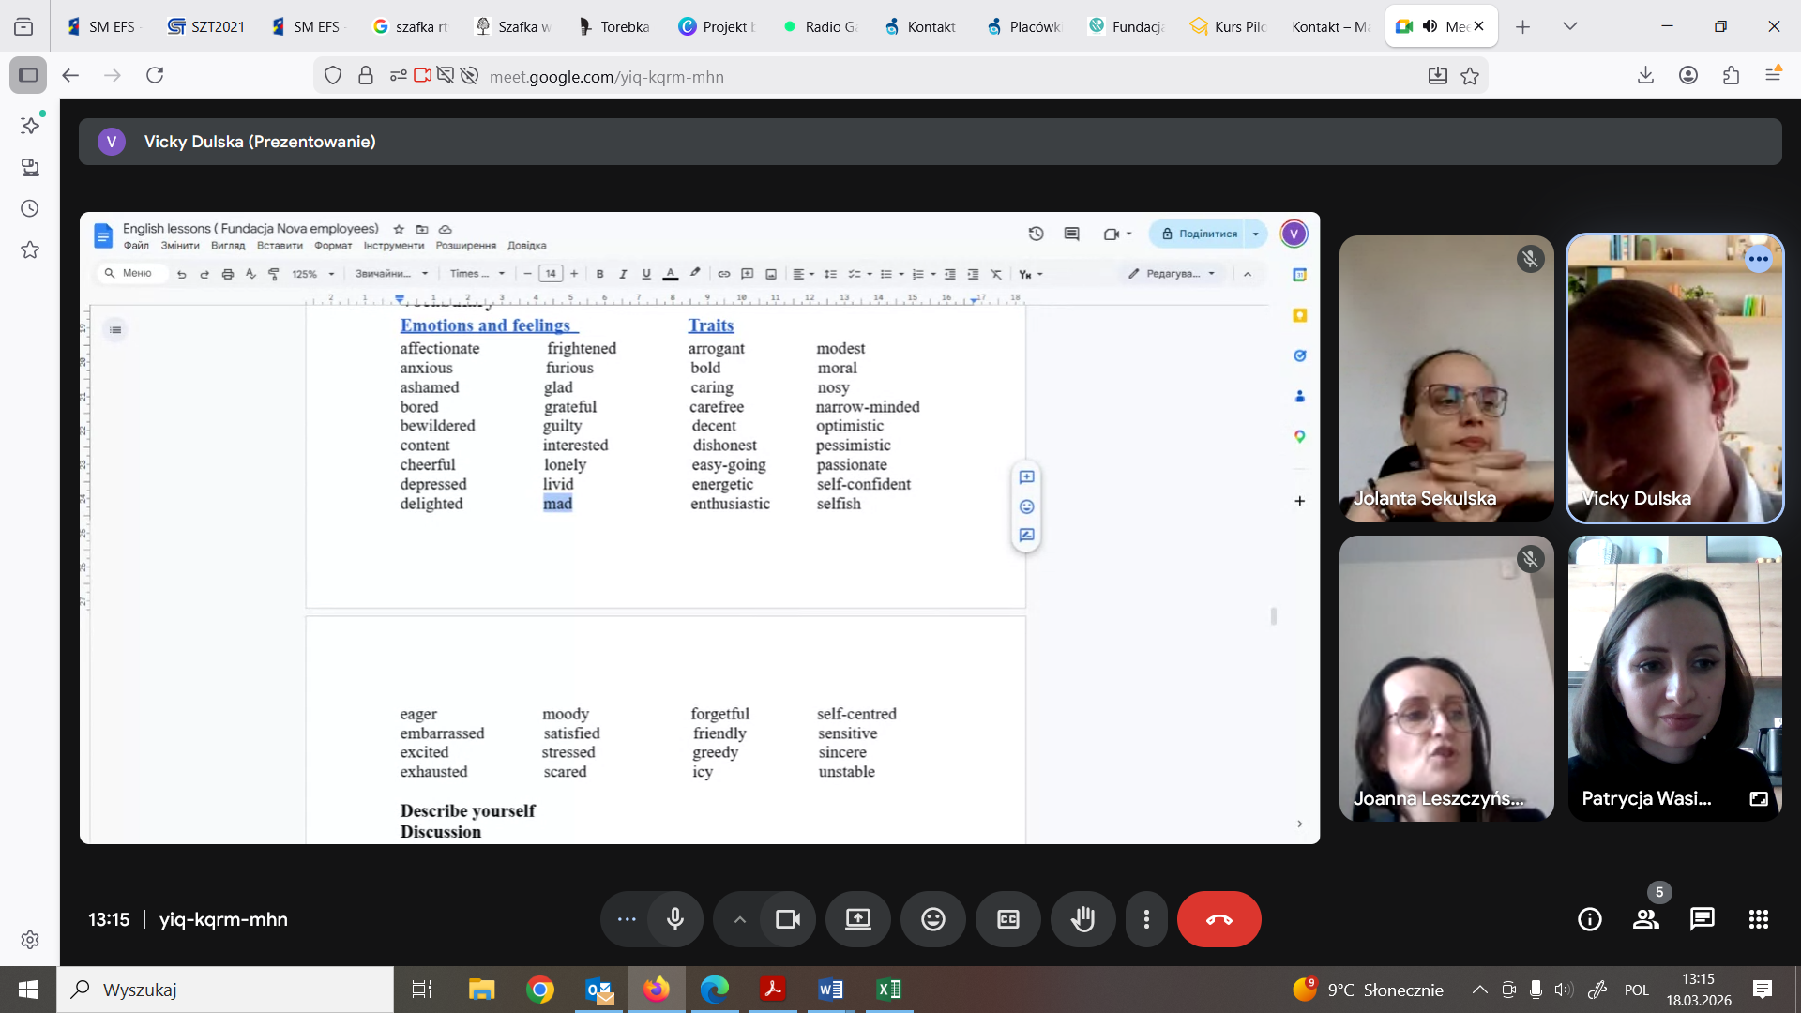Open the meeting chat panel
Screen dimensions: 1801x1013
pos(1702,919)
